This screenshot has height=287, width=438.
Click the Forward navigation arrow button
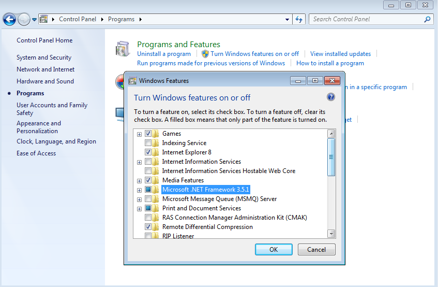[24, 20]
